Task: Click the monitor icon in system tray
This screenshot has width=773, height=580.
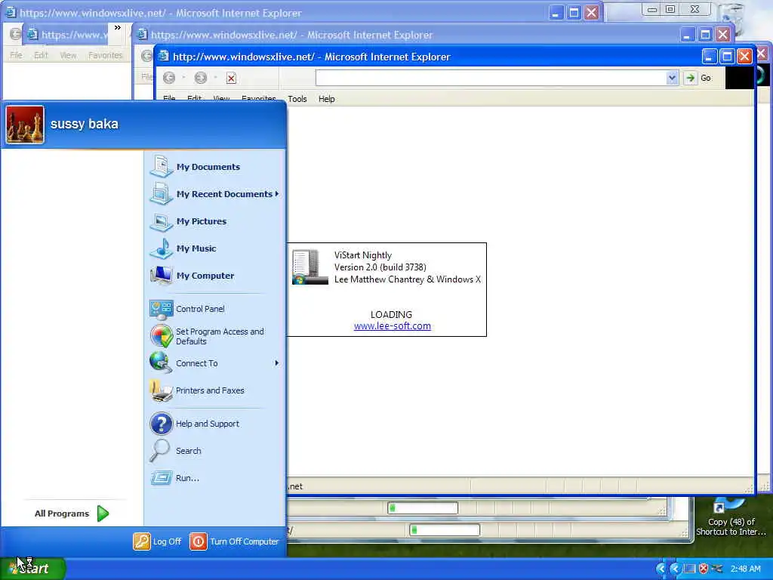Action: pos(690,569)
